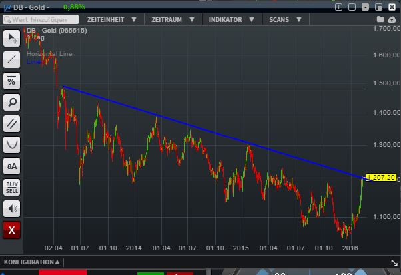This screenshot has width=401, height=275.
Task: Click the '1 Tag' interval label
Action: (35, 37)
